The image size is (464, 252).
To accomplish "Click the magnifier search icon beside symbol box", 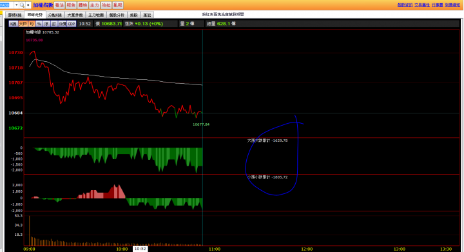I will 22,5.
